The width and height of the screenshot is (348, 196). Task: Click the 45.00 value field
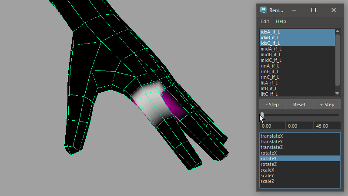point(327,125)
